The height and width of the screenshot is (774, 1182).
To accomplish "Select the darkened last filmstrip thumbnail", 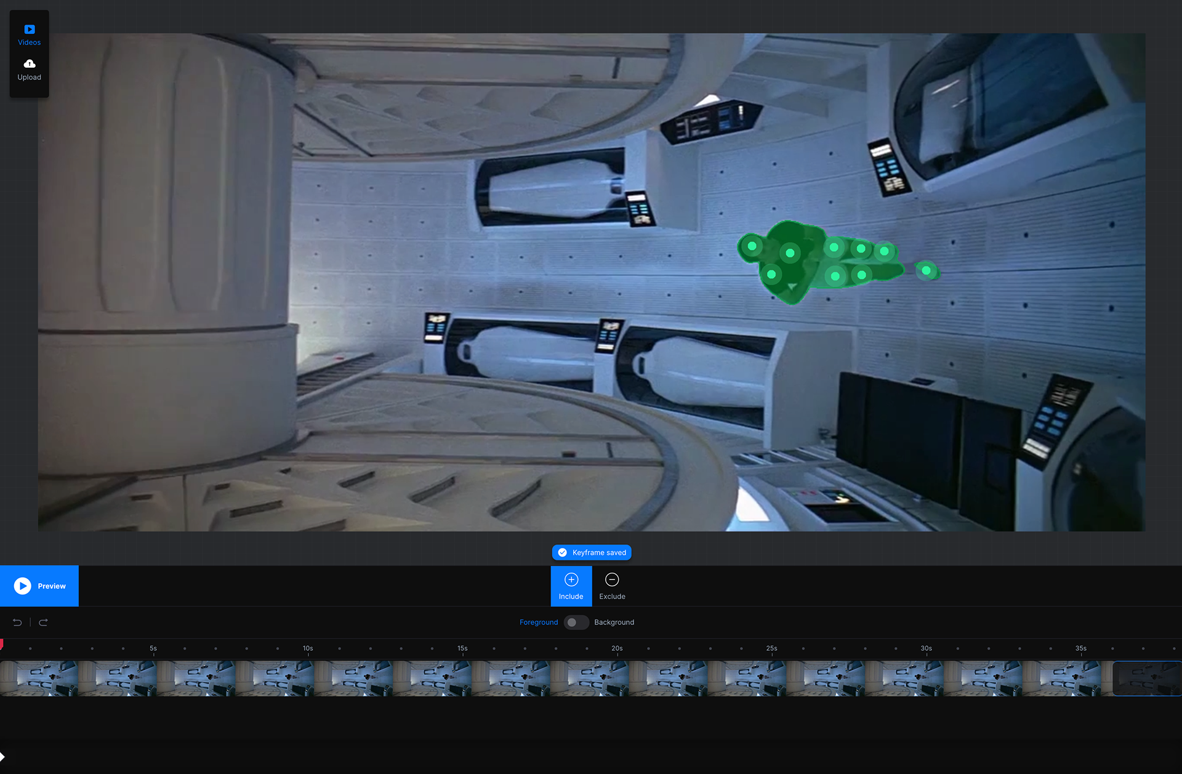I will pyautogui.click(x=1147, y=679).
